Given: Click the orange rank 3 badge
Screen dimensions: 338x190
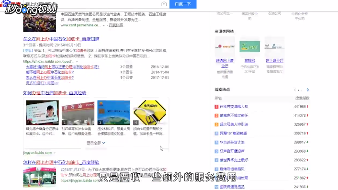Looking at the screenshot, I should pos(217,124).
